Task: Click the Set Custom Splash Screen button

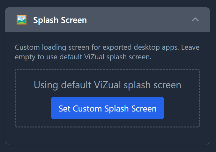Action: click(x=108, y=108)
